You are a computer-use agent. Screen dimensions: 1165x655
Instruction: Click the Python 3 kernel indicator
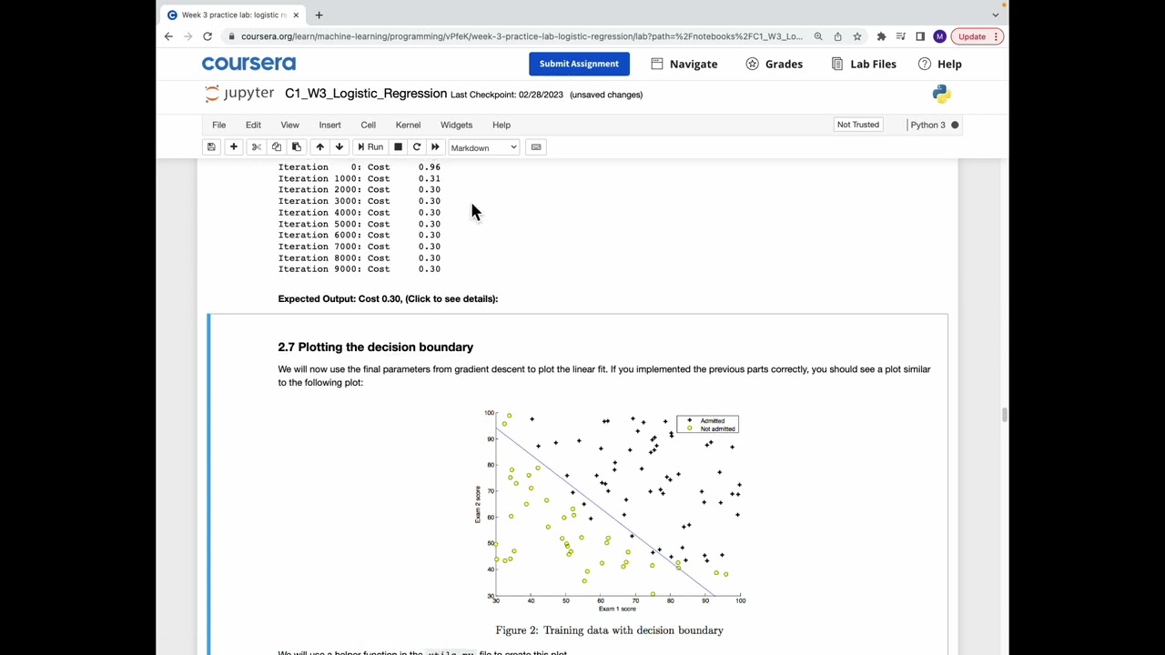927,125
